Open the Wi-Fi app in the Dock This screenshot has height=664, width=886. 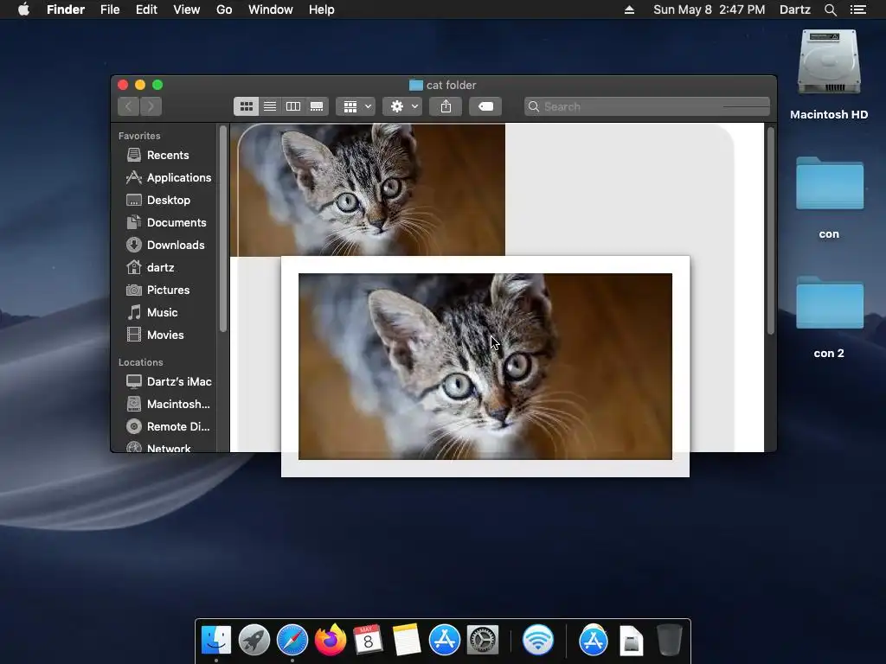pyautogui.click(x=537, y=641)
